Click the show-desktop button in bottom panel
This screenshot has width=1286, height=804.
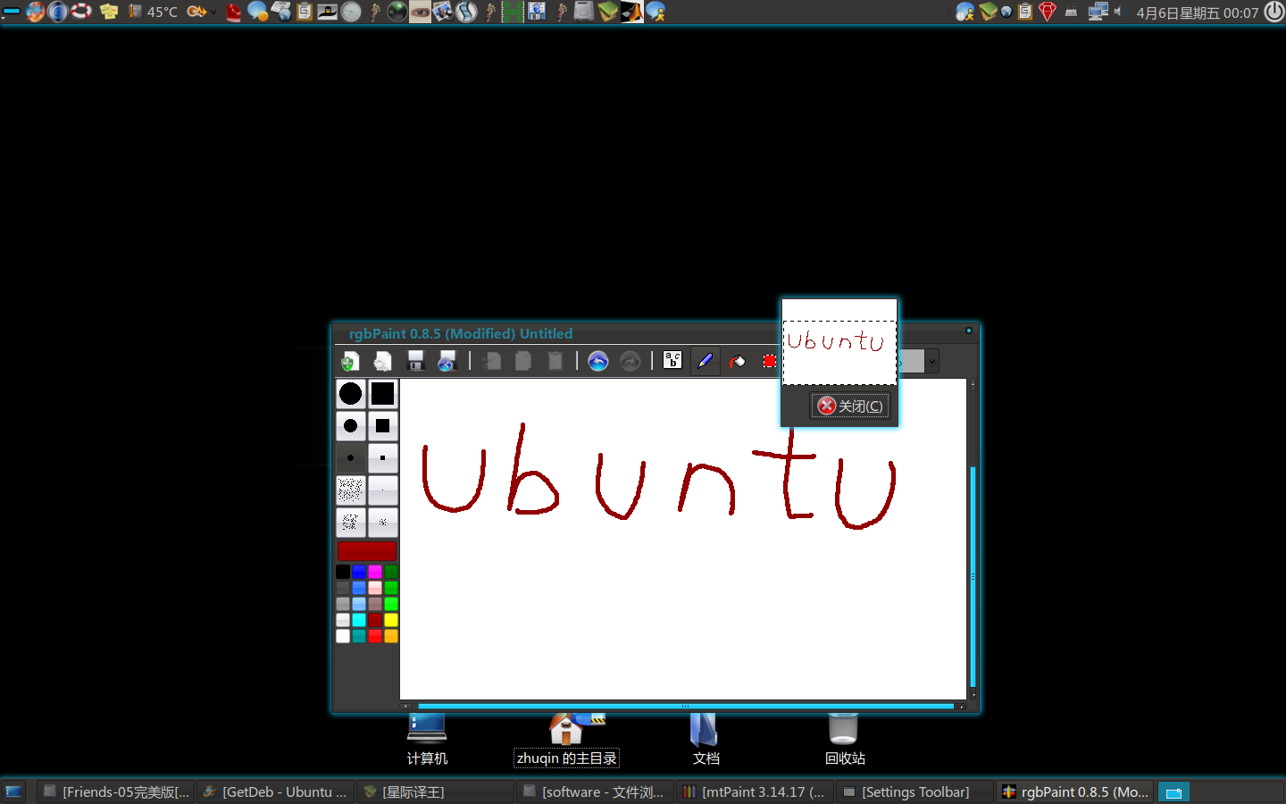coord(13,791)
